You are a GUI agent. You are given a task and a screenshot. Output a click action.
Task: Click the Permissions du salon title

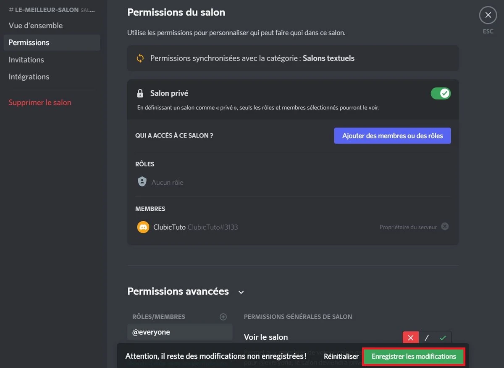point(176,12)
